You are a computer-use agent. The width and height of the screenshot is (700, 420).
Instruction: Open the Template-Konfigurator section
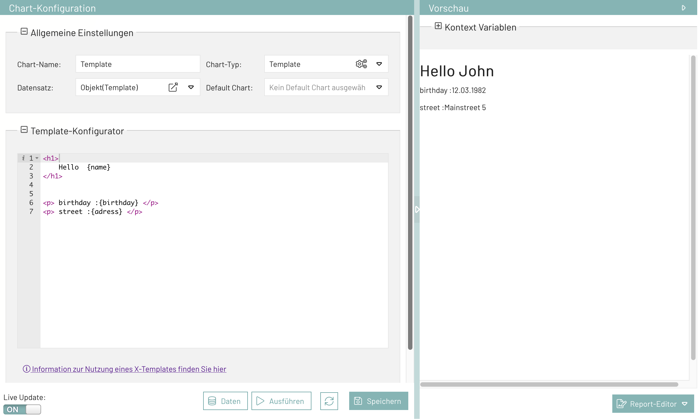point(24,130)
